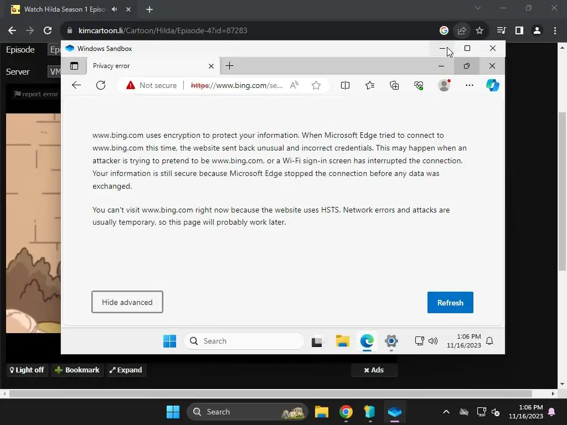This screenshot has width=567, height=425.
Task: Open host notification bell
Action: pyautogui.click(x=552, y=412)
